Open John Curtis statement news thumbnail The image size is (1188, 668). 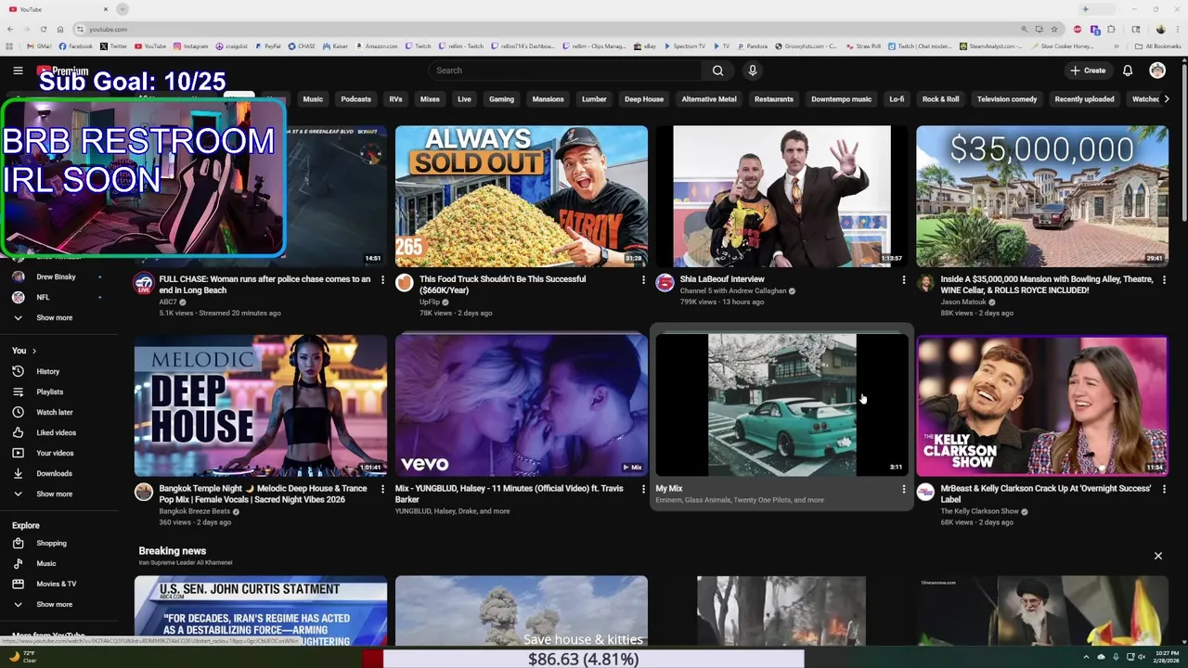[x=261, y=610]
